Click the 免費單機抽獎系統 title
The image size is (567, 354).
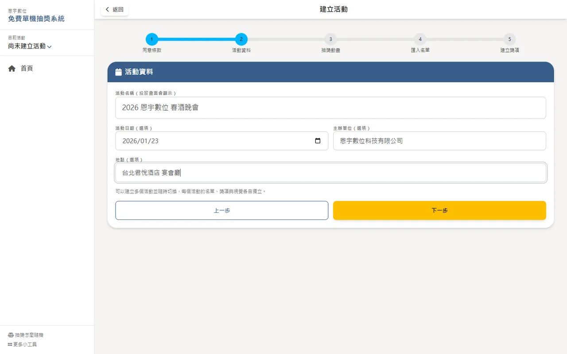(36, 19)
